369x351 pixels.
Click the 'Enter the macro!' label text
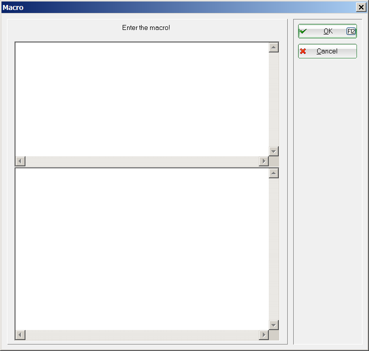(x=146, y=28)
